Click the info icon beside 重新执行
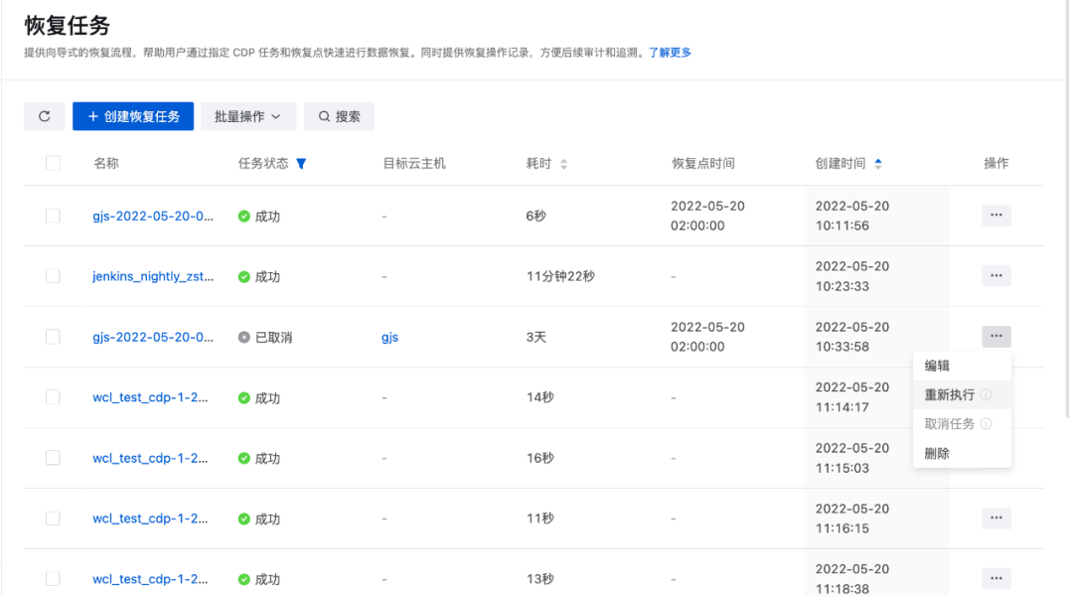 986,394
